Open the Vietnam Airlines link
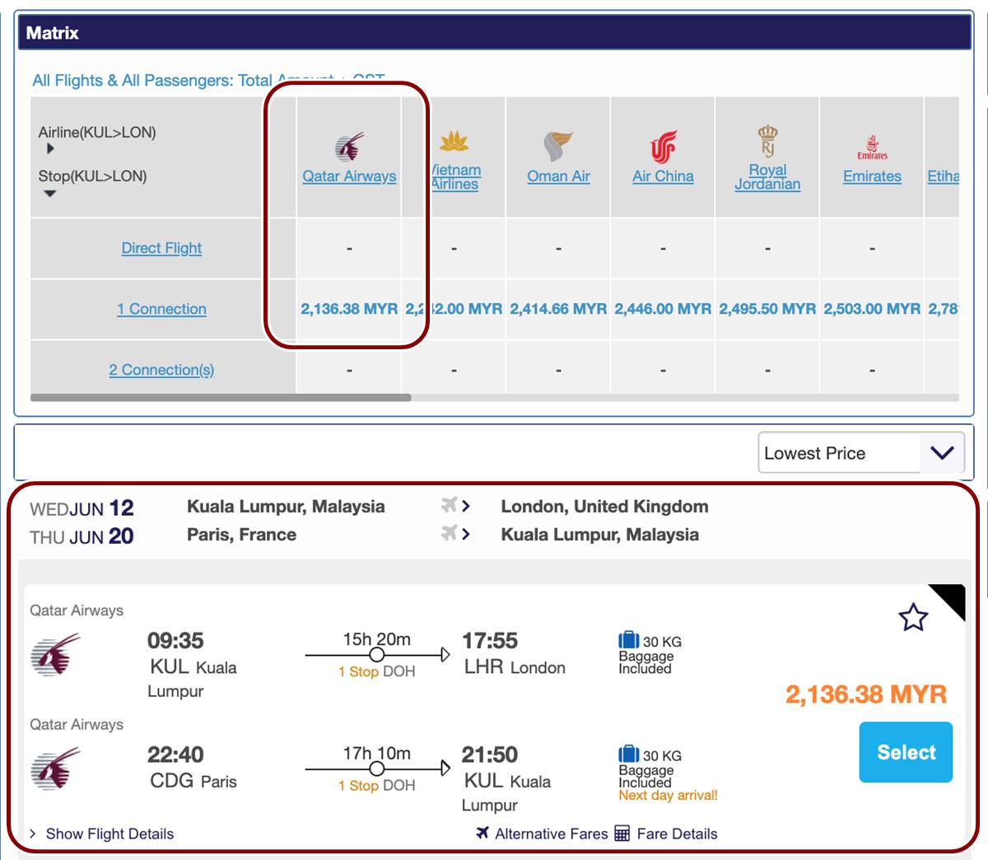 (455, 177)
